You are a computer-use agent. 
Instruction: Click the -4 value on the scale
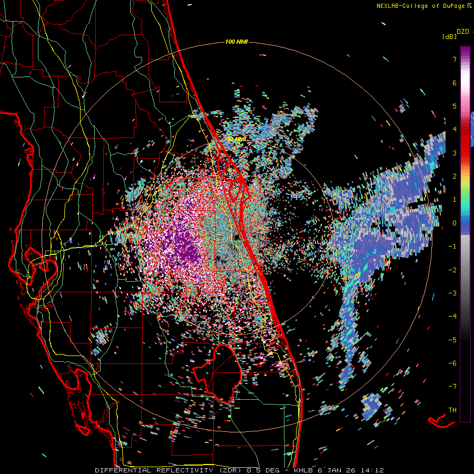pos(452,316)
